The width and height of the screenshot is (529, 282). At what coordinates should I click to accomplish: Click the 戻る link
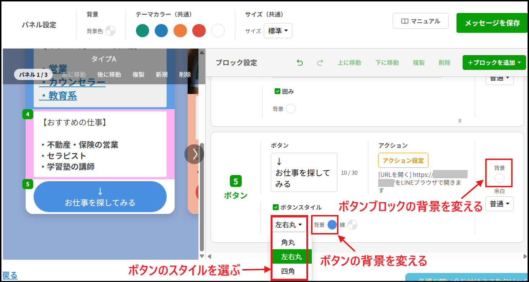(9, 276)
